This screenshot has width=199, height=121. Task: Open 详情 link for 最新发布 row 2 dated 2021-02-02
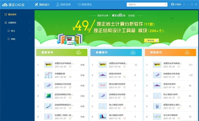82,75
